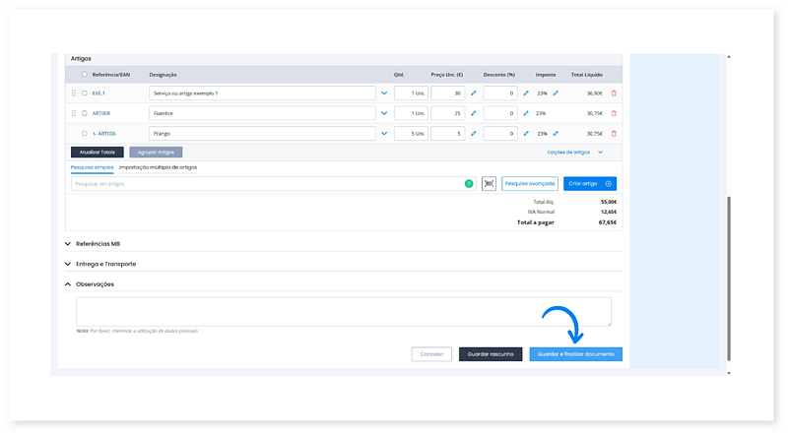The width and height of the screenshot is (788, 435).
Task: Click the page vertical scrollbar thumb
Action: 729,279
